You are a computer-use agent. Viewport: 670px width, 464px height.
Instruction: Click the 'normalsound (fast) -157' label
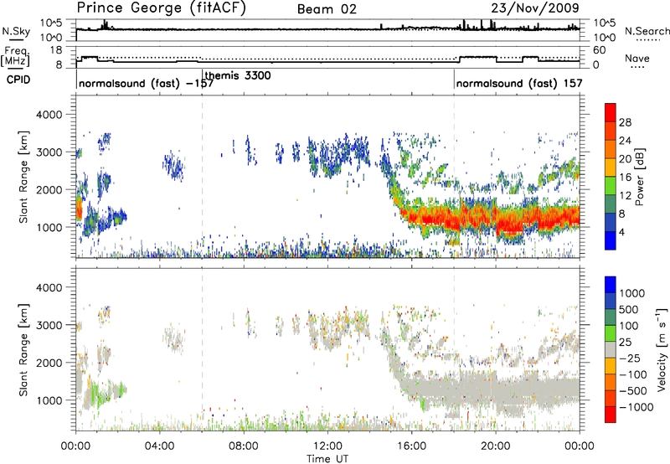pos(146,83)
